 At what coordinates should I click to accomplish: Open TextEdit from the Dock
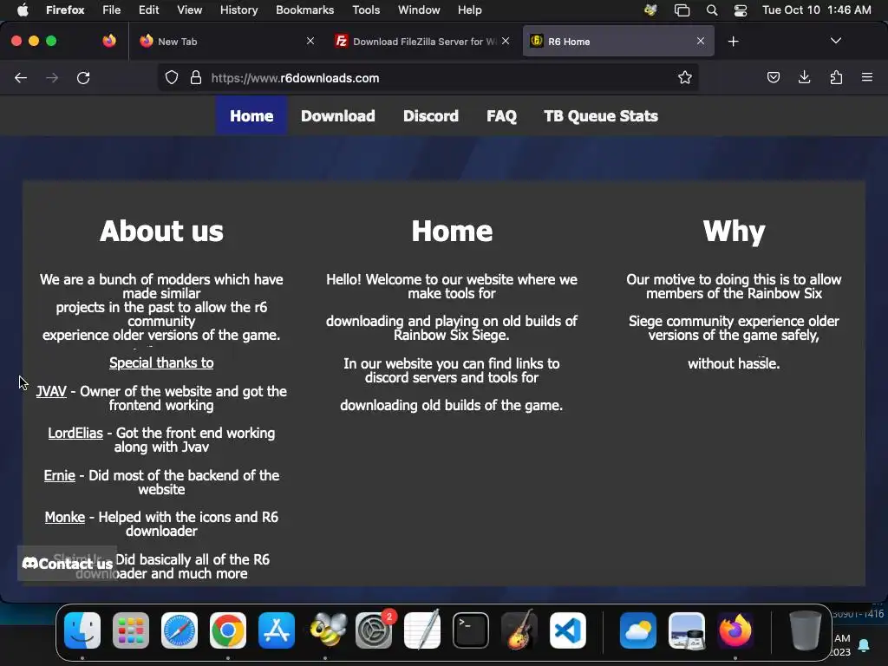(422, 630)
